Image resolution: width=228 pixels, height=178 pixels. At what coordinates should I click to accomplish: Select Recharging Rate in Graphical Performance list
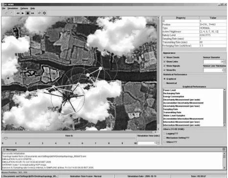172,93
